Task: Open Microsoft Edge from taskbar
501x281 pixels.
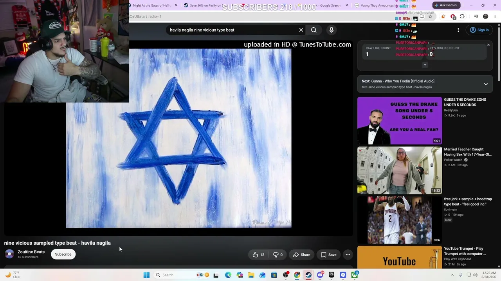Action: point(228,275)
